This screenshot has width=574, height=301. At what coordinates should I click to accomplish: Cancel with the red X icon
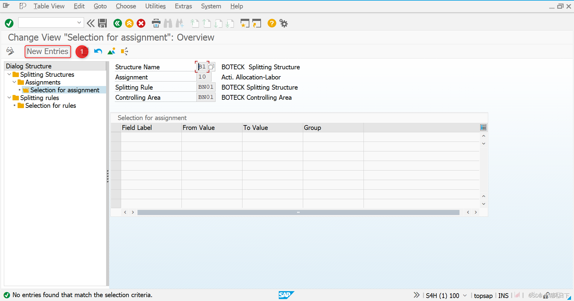point(141,23)
